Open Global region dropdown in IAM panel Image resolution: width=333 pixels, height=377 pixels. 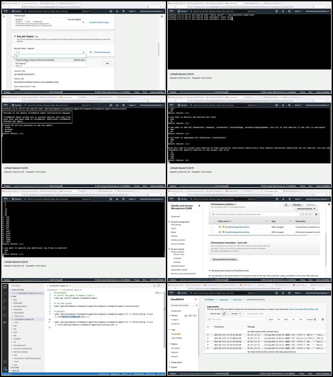click(298, 199)
